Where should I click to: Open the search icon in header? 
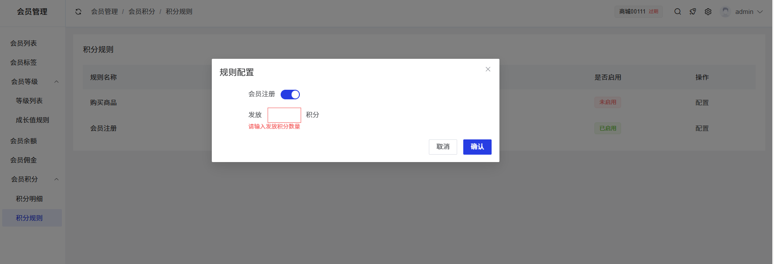coord(678,12)
